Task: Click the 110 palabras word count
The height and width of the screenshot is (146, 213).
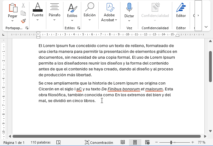Action: pyautogui.click(x=41, y=142)
